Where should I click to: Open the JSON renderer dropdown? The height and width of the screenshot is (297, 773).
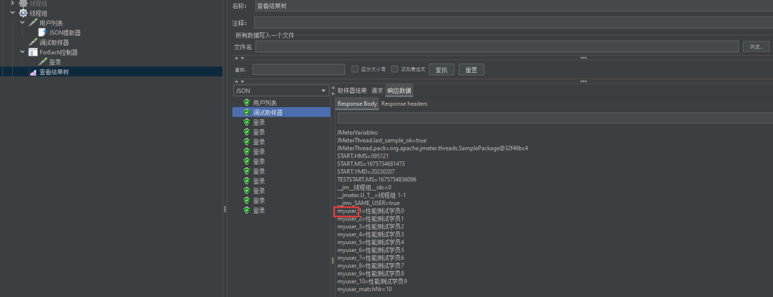click(x=281, y=91)
